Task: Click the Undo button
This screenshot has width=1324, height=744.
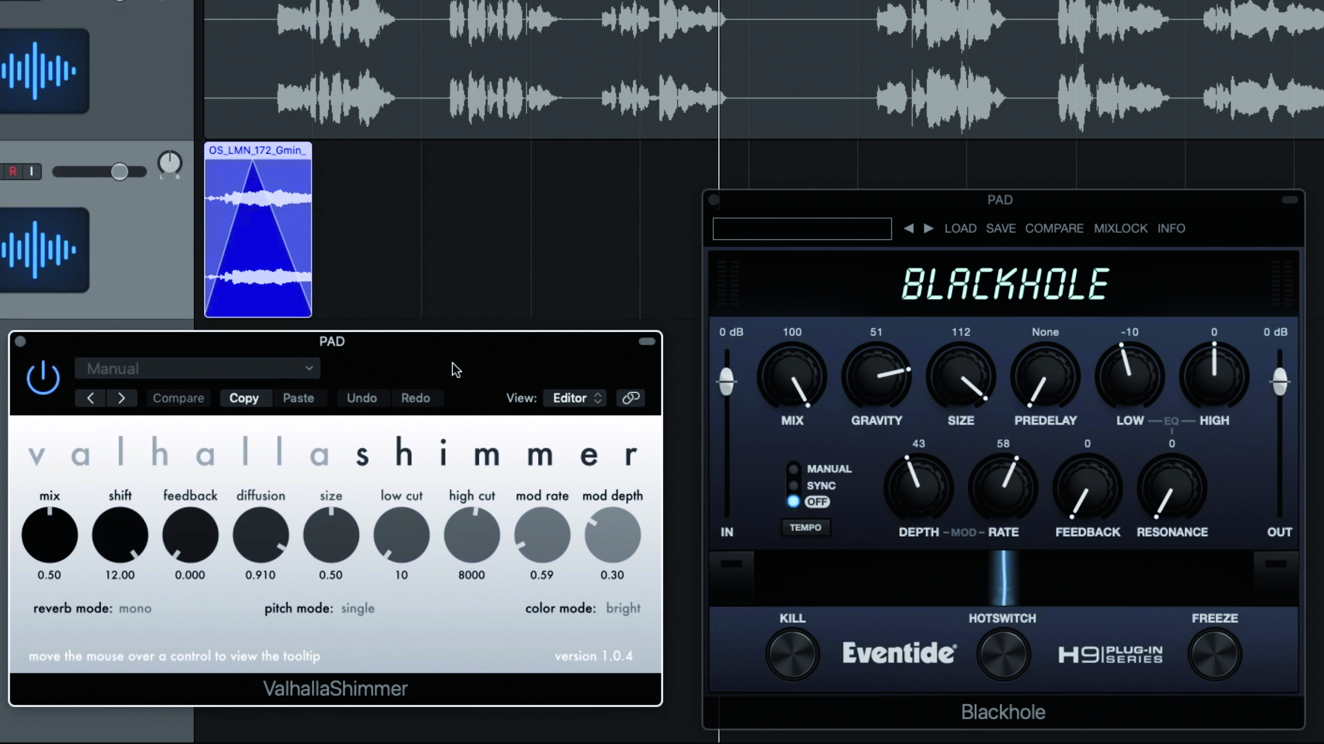Action: click(361, 398)
